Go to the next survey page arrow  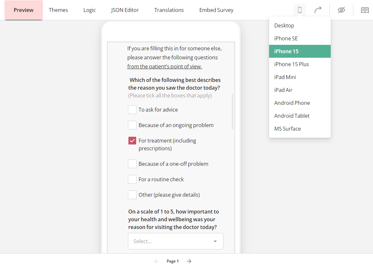click(189, 261)
